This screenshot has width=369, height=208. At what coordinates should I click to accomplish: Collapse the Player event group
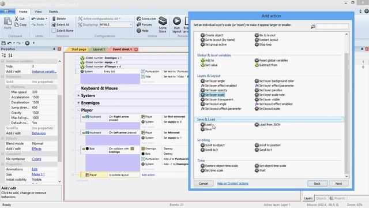pos(78,110)
